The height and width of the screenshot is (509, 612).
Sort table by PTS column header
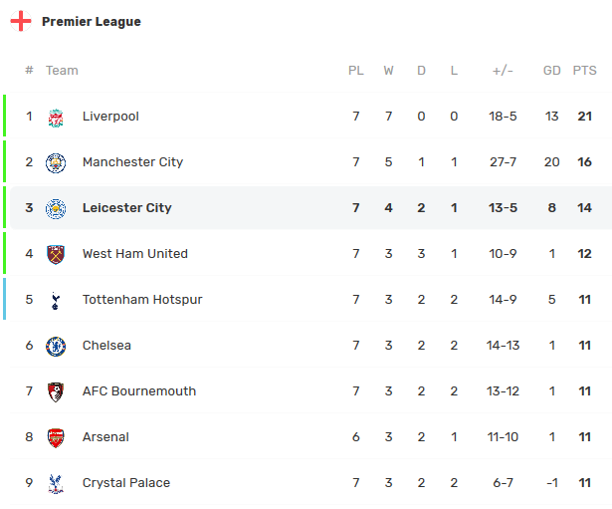[x=584, y=71]
